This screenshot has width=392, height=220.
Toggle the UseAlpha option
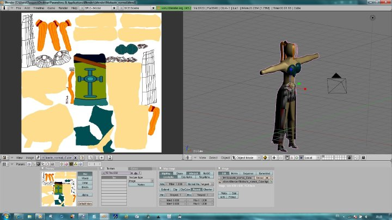pyautogui.click(x=168, y=177)
